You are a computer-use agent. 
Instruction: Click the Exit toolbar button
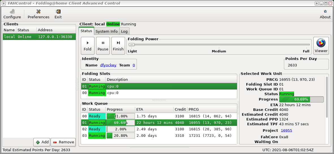point(58,14)
